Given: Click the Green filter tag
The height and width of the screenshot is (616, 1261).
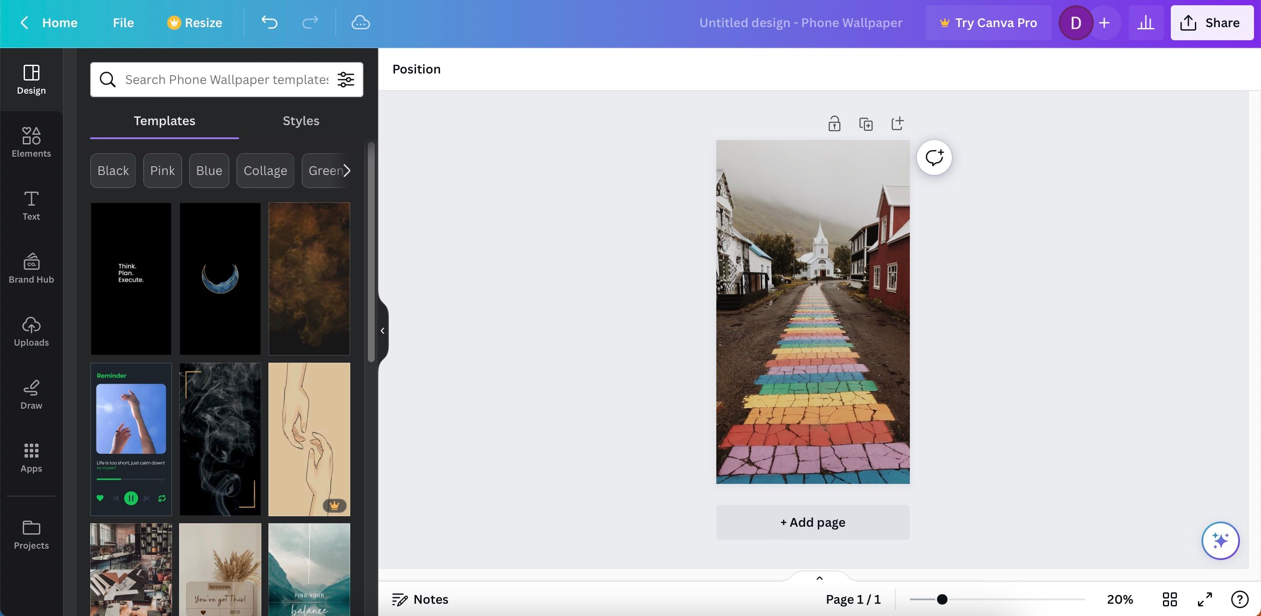Looking at the screenshot, I should point(326,170).
